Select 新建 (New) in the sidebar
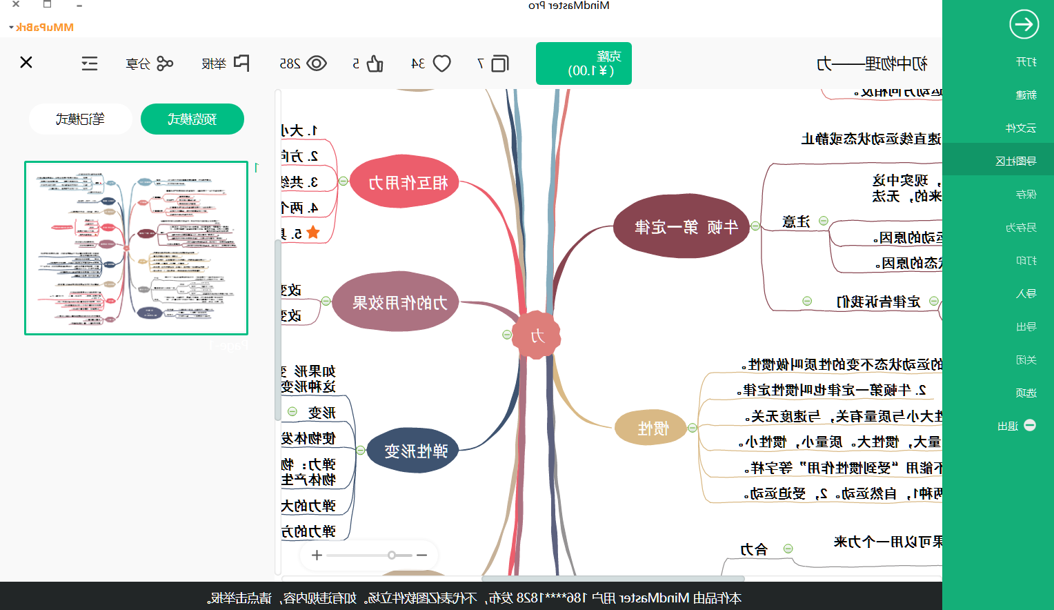 click(1026, 95)
